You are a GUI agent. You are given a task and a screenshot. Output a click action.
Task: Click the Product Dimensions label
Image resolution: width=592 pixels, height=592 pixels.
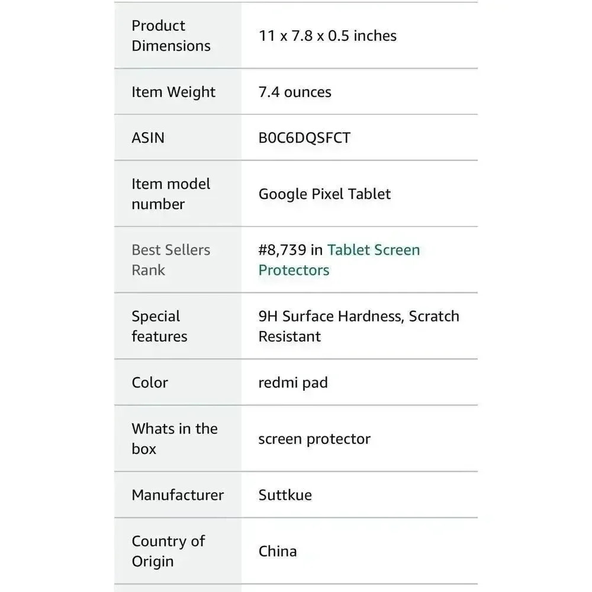click(x=171, y=36)
